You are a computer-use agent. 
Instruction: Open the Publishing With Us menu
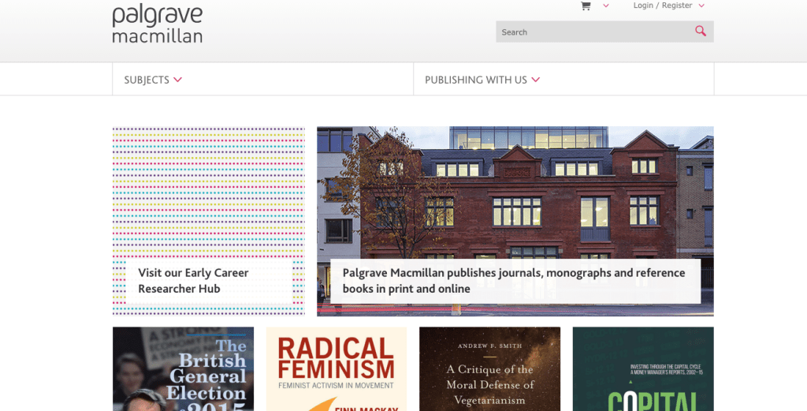pyautogui.click(x=475, y=80)
